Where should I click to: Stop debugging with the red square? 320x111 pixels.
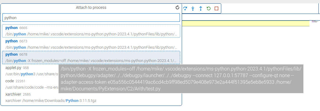click(x=216, y=8)
